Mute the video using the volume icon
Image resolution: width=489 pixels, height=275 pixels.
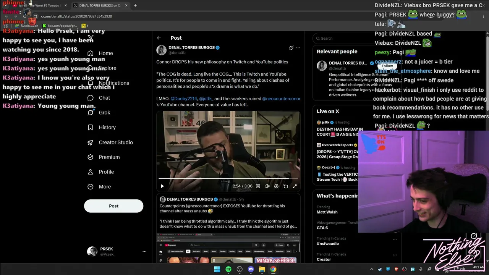pyautogui.click(x=267, y=186)
